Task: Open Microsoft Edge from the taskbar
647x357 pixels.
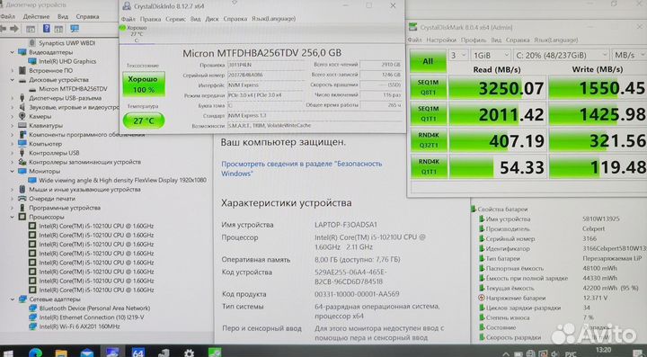Action: (x=35, y=353)
